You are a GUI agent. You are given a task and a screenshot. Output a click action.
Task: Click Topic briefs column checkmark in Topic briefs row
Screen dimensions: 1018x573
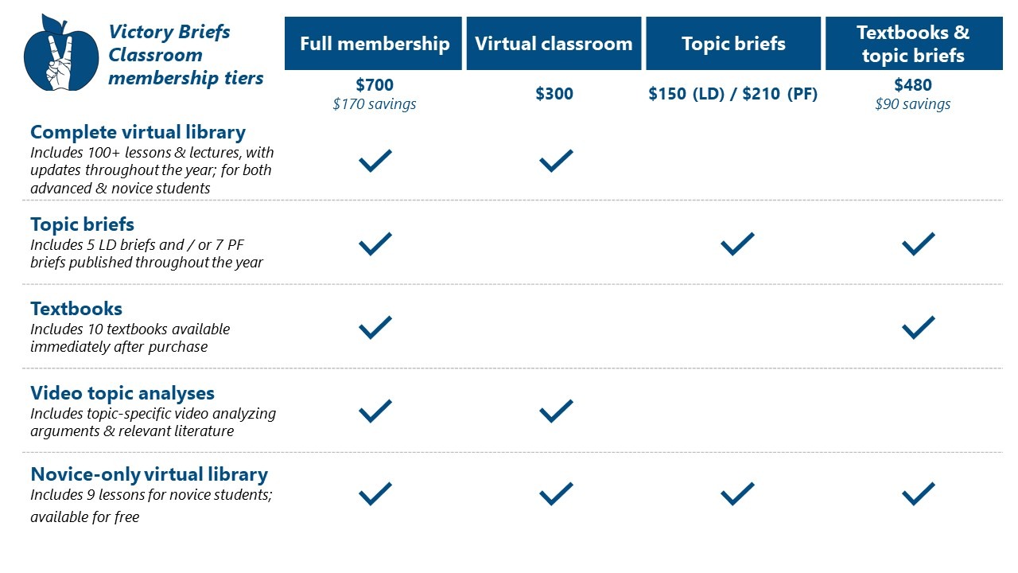click(737, 244)
